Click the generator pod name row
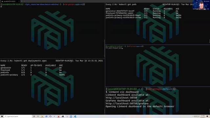 [120, 11]
